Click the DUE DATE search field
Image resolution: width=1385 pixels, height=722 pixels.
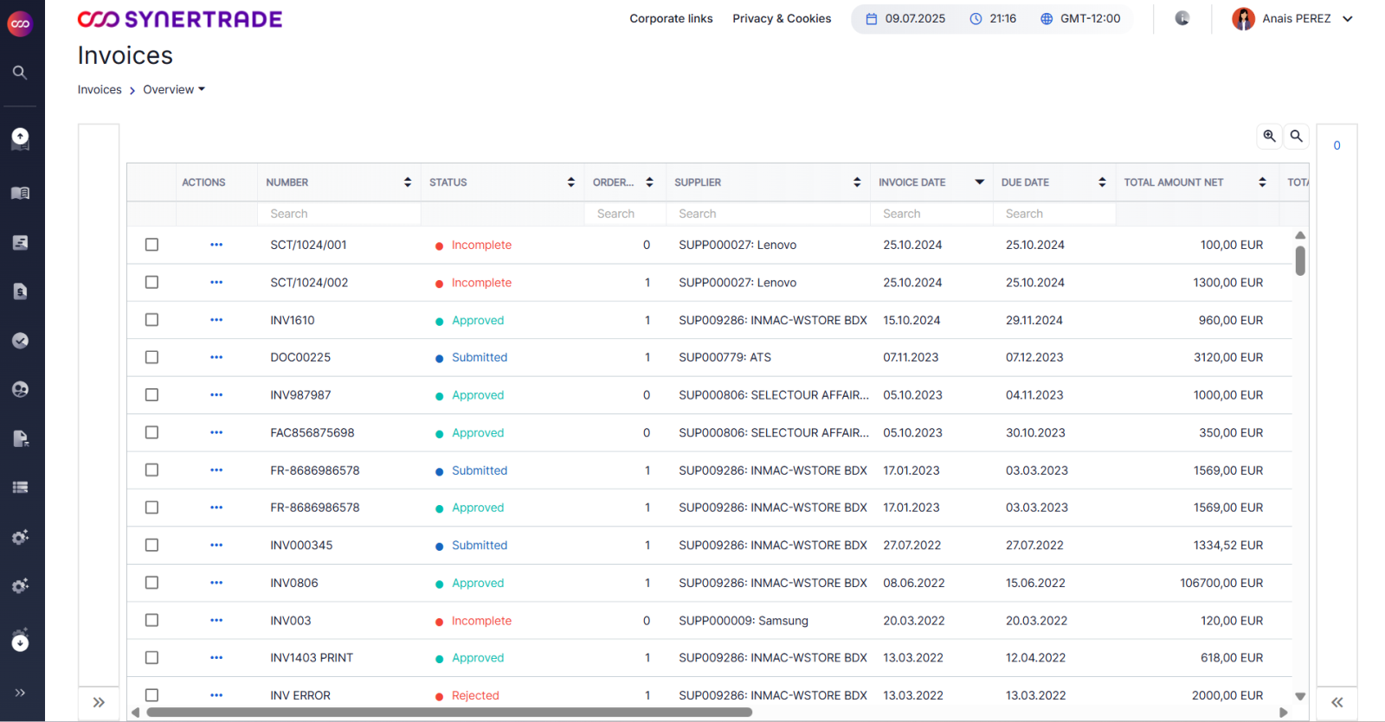[x=1054, y=214]
